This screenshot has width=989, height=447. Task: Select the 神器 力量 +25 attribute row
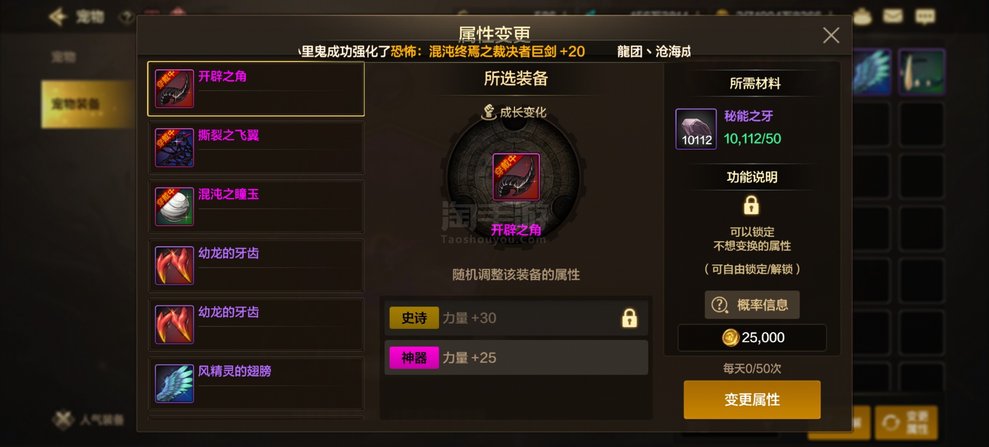pos(516,358)
